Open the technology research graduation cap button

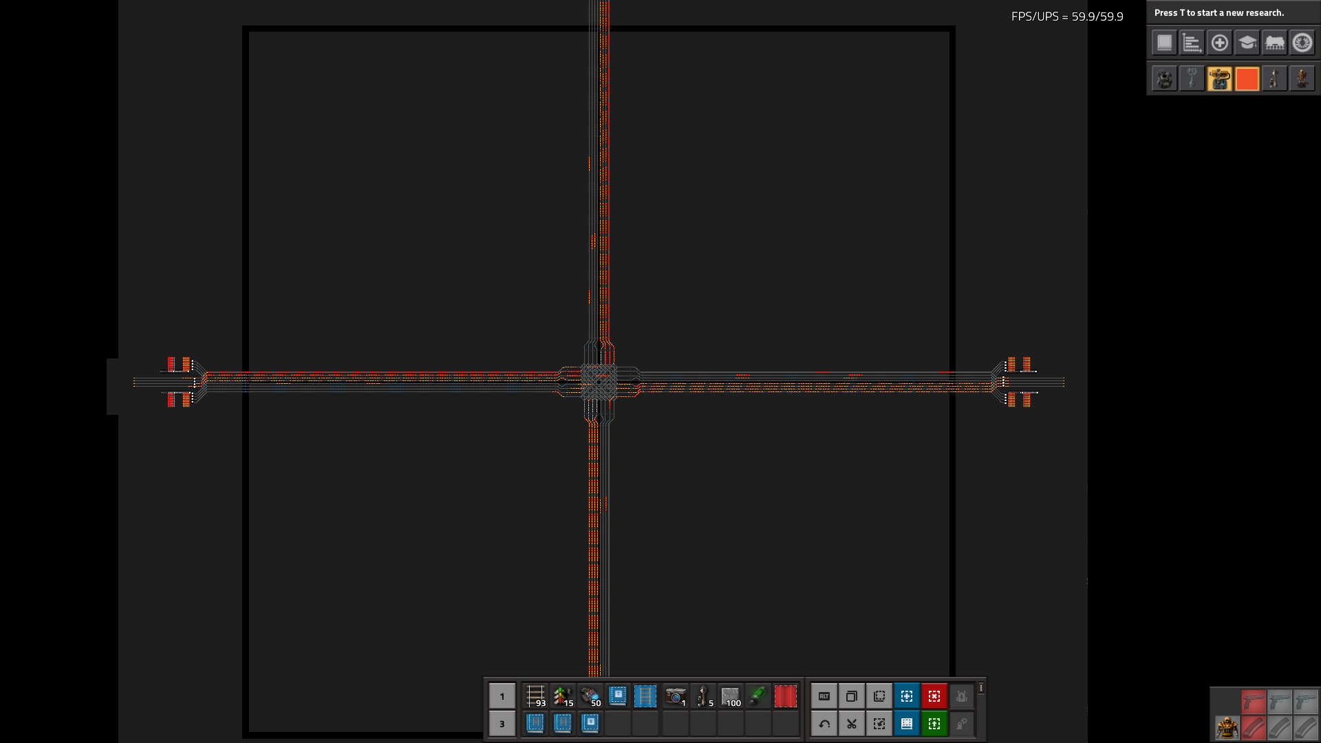tap(1247, 43)
